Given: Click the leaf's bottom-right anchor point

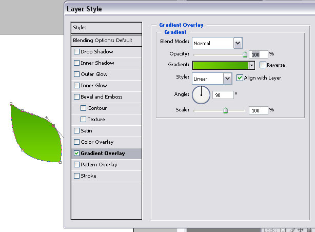Looking at the screenshot, I should click(60, 162).
